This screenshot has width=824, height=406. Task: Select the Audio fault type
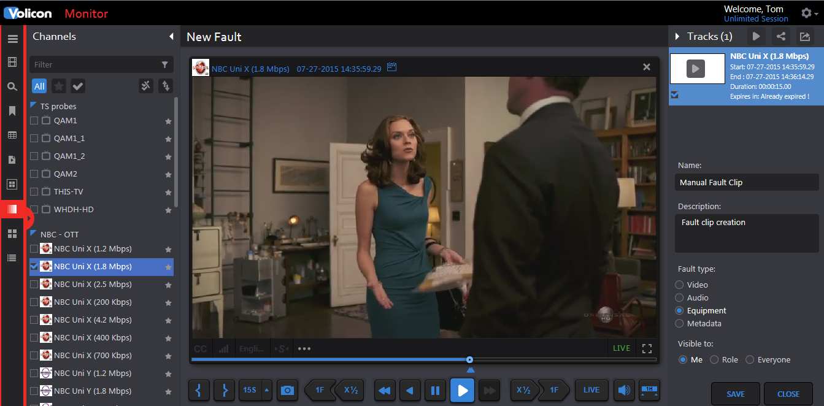679,297
